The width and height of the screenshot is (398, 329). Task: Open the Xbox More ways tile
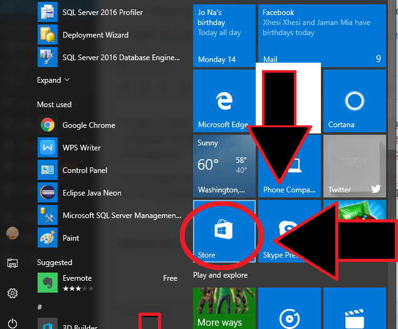click(224, 308)
